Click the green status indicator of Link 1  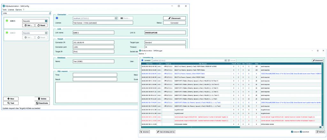(7, 21)
